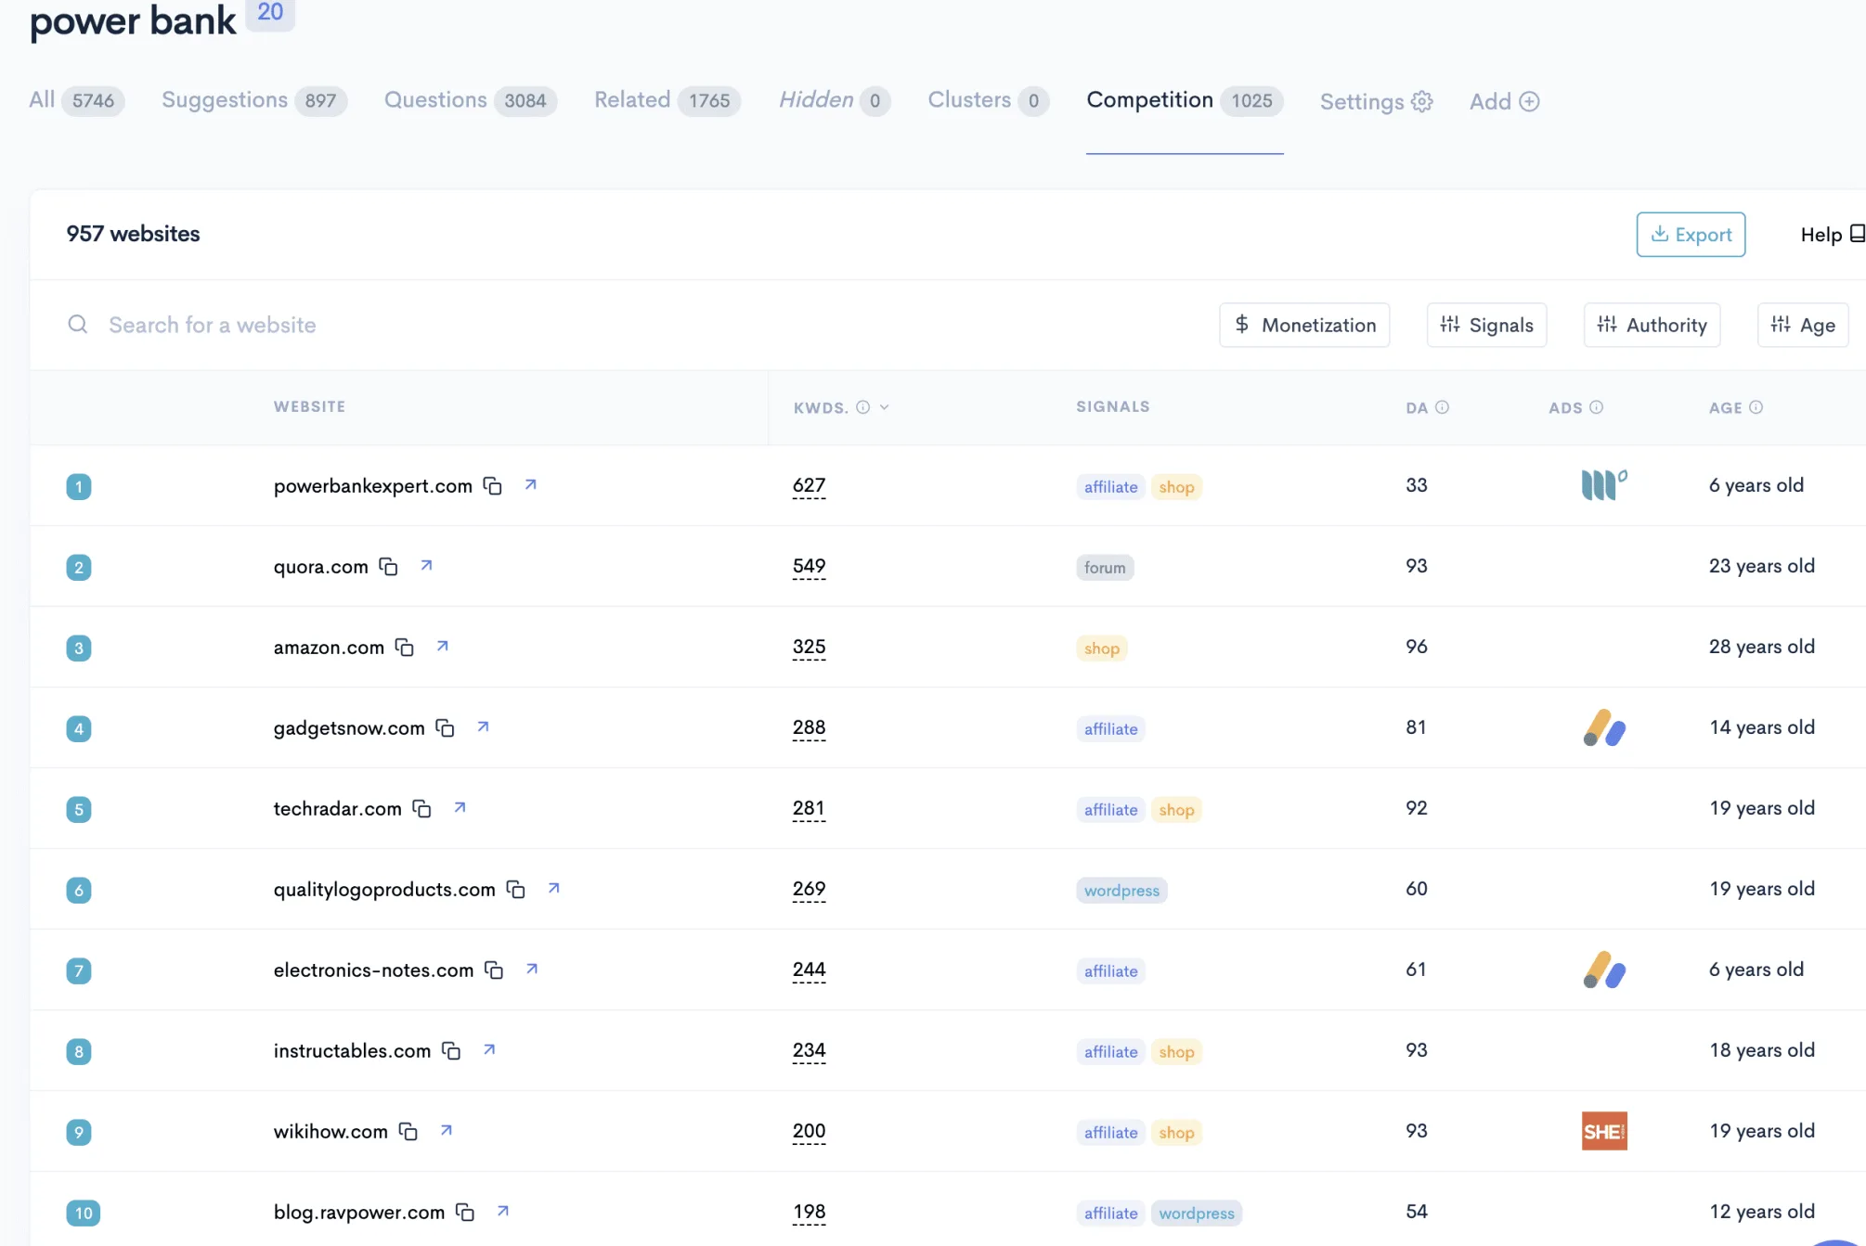Open the Age filter
1866x1246 pixels.
point(1803,325)
